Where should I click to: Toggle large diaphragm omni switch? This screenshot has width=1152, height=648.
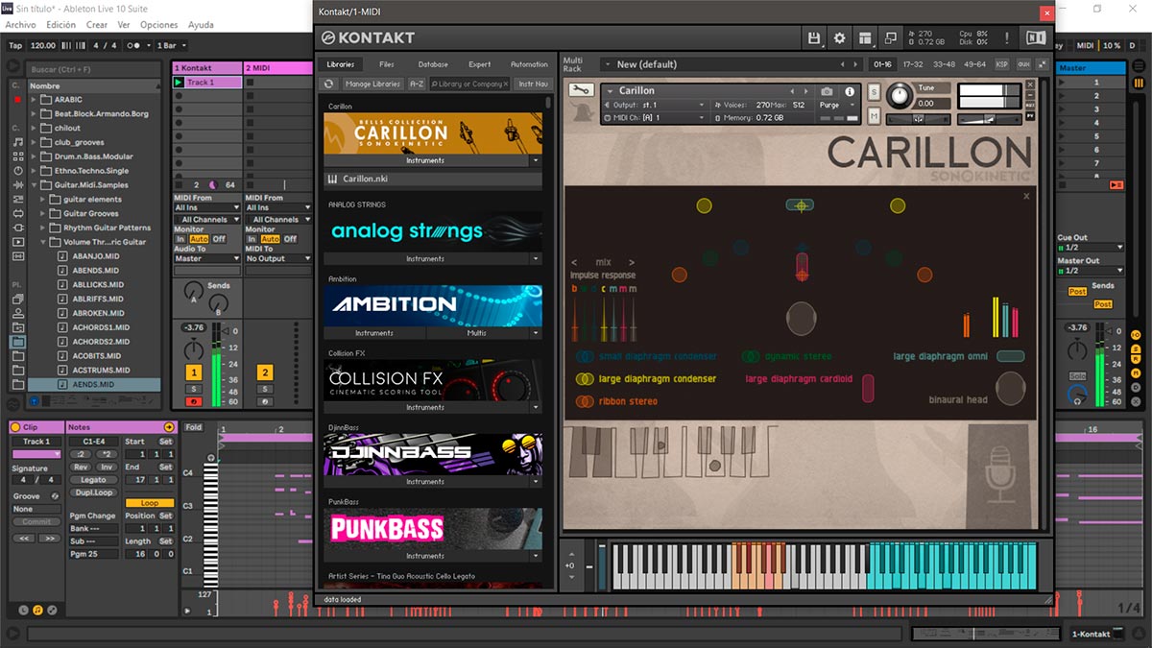tap(1010, 356)
